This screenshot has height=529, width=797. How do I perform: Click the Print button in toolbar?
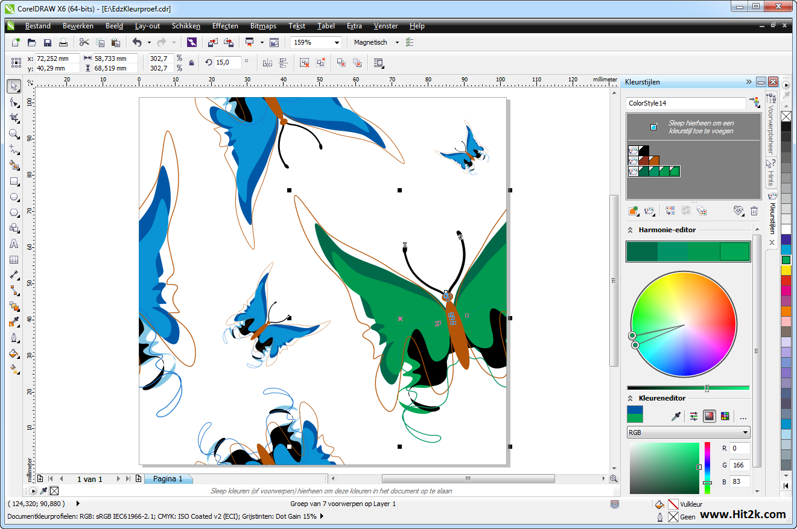tap(63, 42)
